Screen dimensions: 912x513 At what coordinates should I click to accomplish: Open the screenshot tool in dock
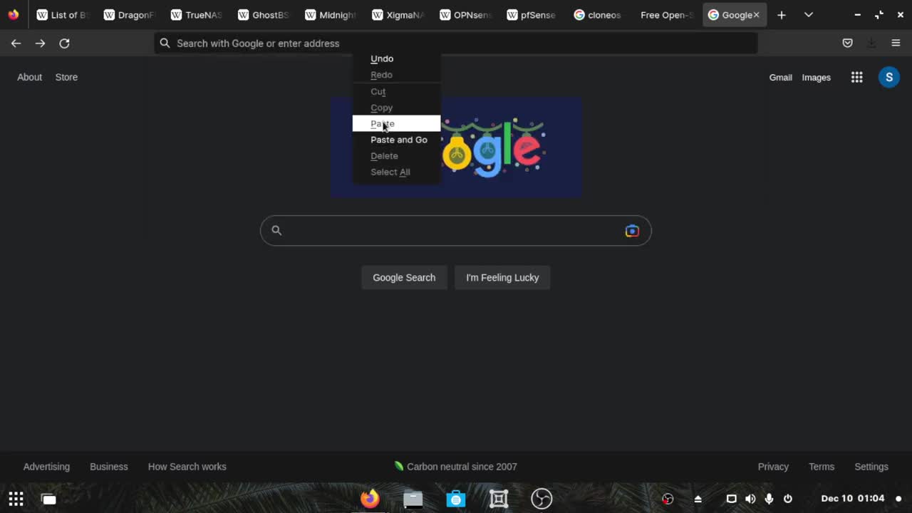499,499
